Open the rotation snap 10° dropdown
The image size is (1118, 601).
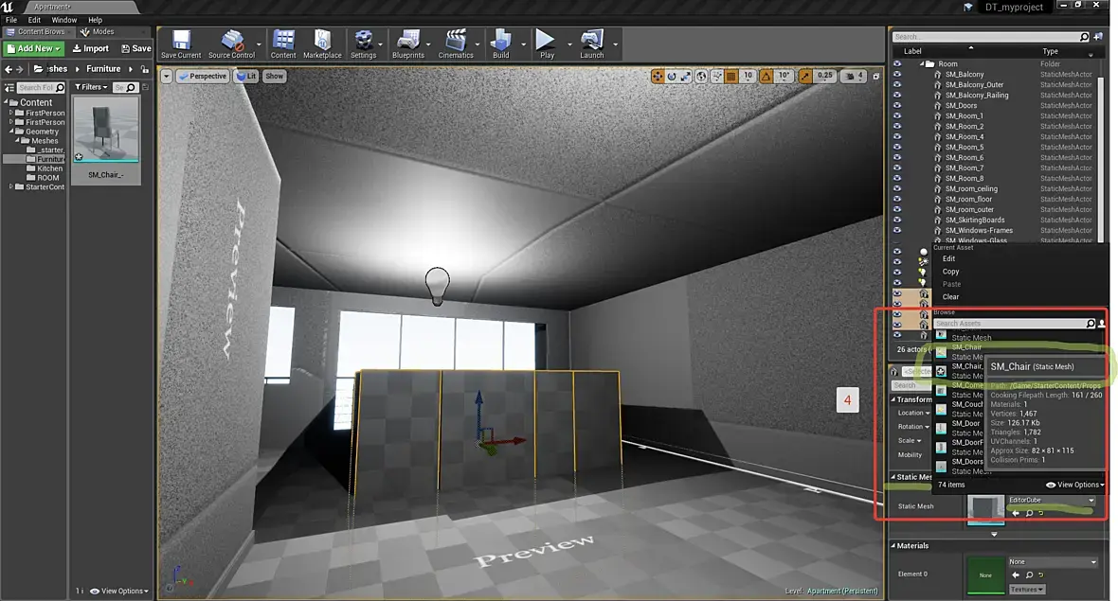pos(784,76)
